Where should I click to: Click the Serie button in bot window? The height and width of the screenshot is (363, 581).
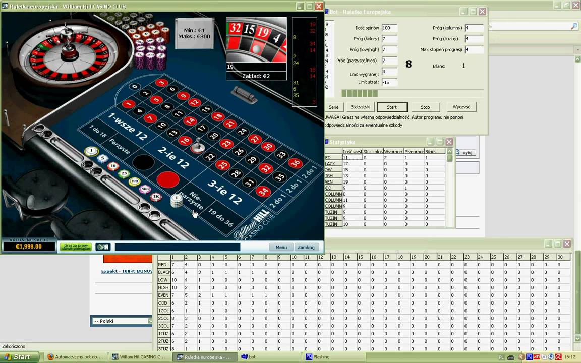pos(333,107)
